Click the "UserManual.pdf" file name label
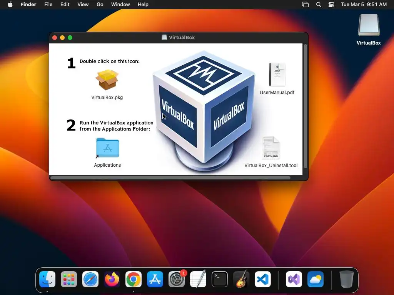394x295 pixels. pyautogui.click(x=277, y=93)
